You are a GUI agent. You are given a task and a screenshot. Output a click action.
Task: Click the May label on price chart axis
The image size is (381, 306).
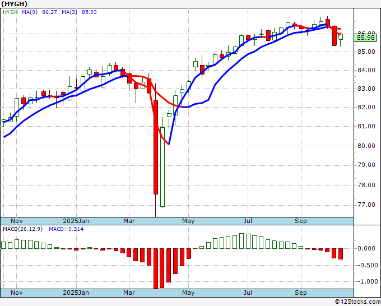(x=188, y=221)
